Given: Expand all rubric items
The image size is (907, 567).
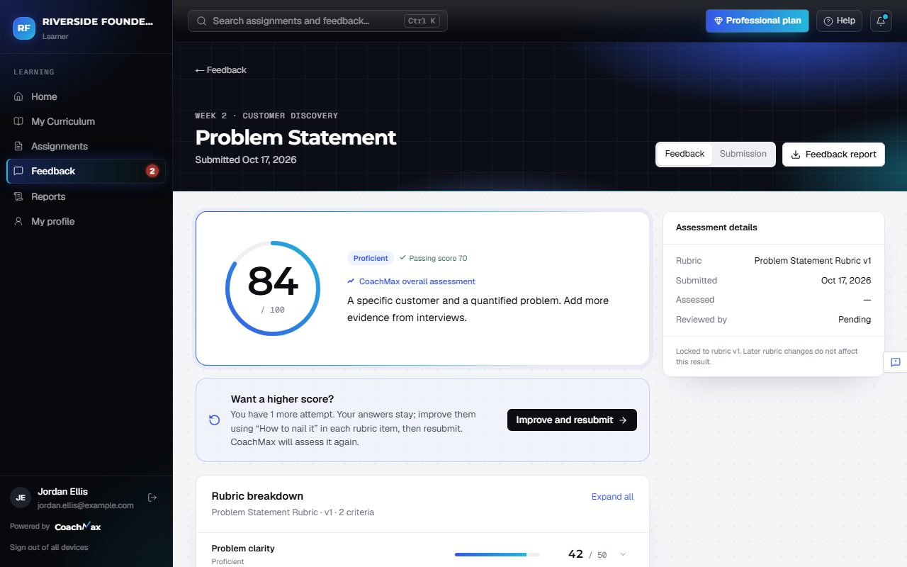Looking at the screenshot, I should [612, 497].
